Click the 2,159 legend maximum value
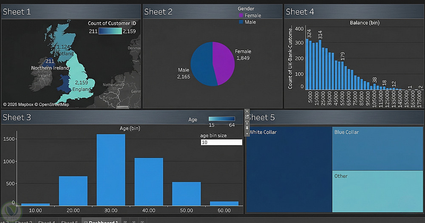This screenshot has height=223, width=425. 129,31
